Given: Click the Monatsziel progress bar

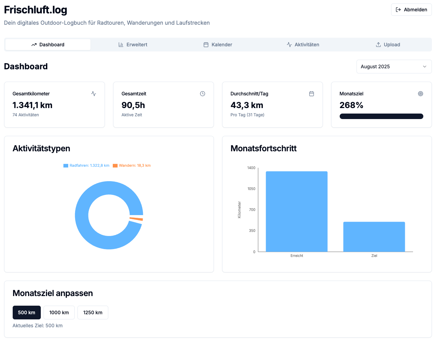Looking at the screenshot, I should [x=381, y=116].
